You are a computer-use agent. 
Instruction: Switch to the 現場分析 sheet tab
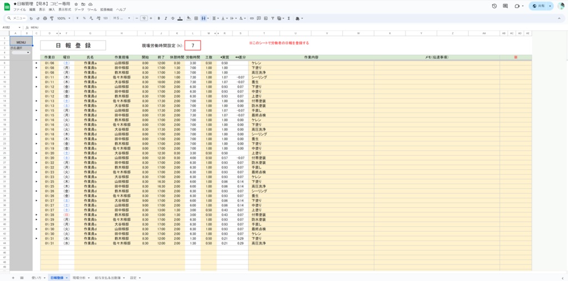pyautogui.click(x=79, y=278)
